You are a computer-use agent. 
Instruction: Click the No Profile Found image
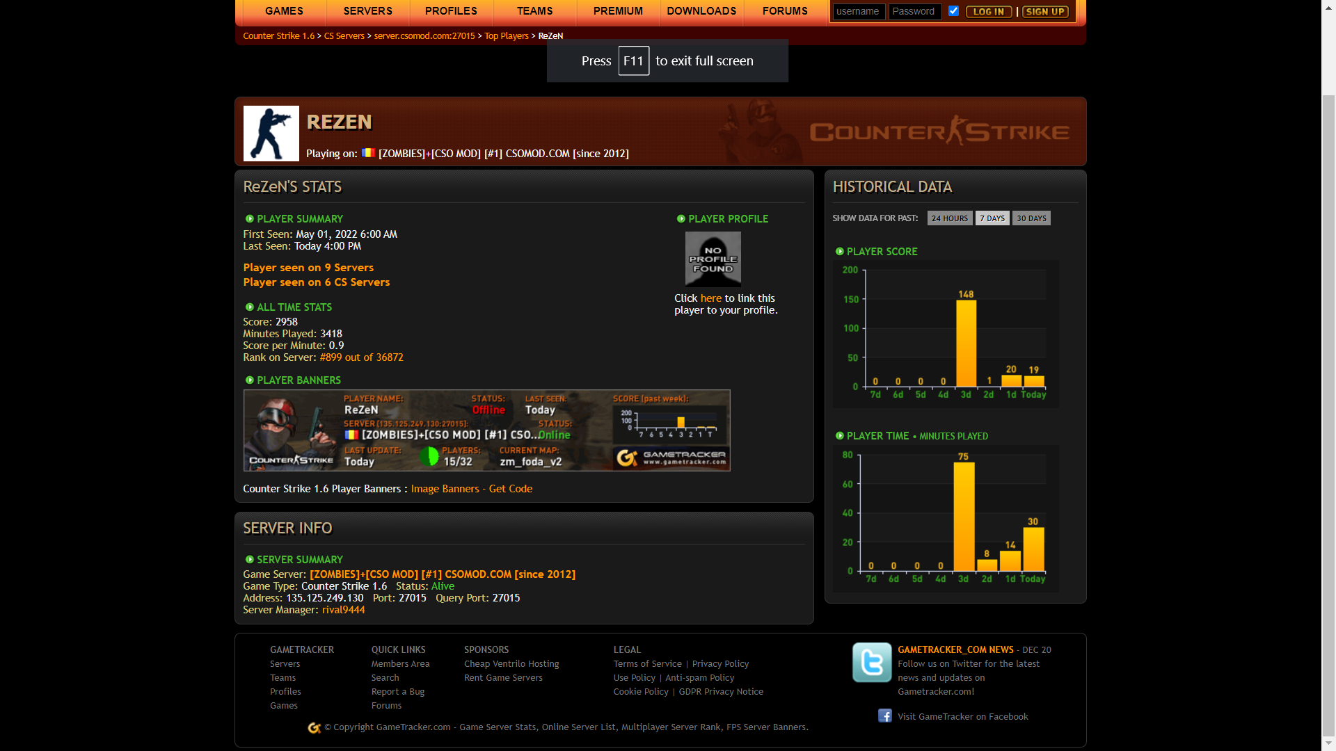pyautogui.click(x=713, y=259)
